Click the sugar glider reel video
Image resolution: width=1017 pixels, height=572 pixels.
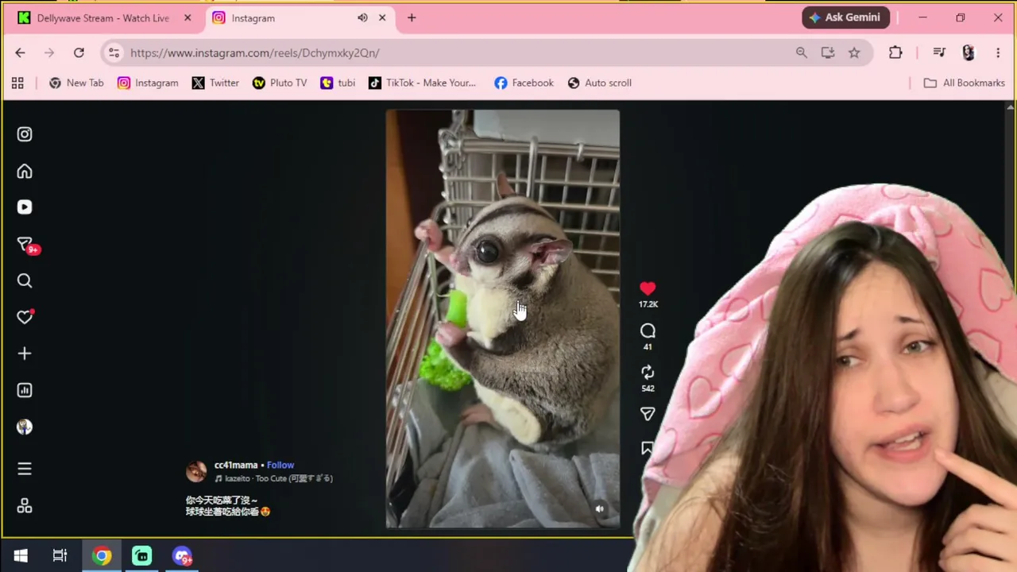tap(503, 319)
